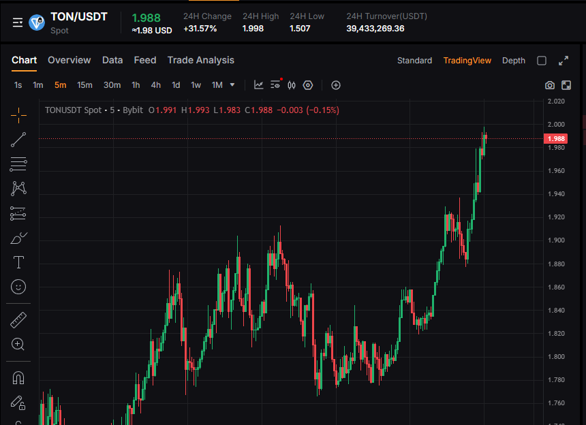Image resolution: width=586 pixels, height=425 pixels.
Task: Switch to the Overview tab
Action: [x=69, y=60]
